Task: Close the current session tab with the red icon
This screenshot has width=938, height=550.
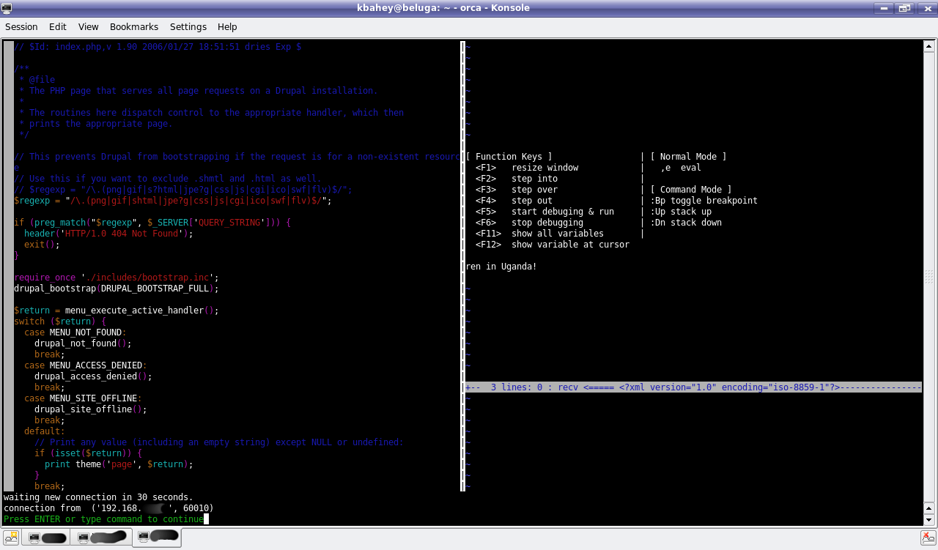Action: pyautogui.click(x=927, y=538)
